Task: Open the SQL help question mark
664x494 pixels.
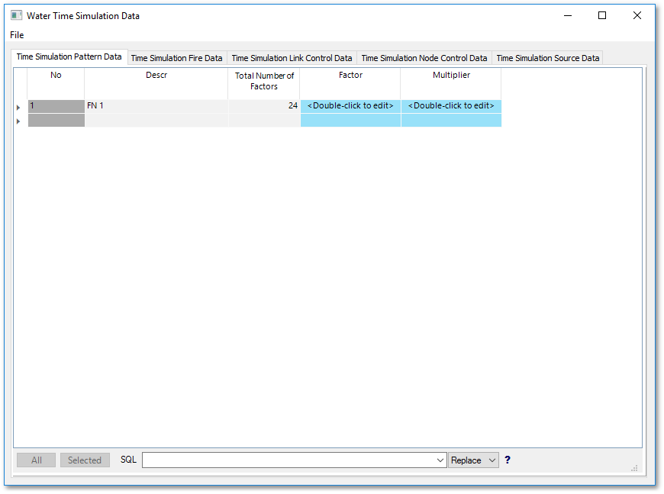Action: (x=508, y=460)
